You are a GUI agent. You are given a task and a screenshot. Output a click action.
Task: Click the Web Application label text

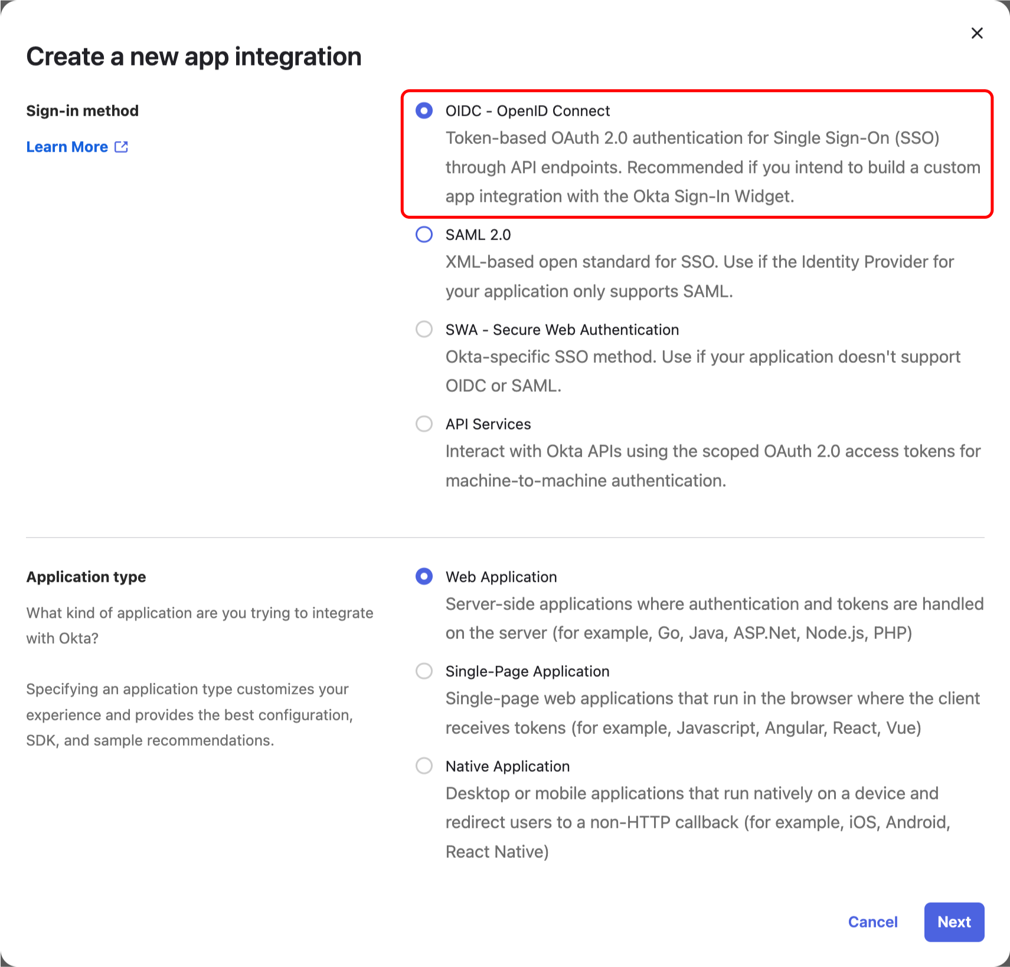click(501, 577)
